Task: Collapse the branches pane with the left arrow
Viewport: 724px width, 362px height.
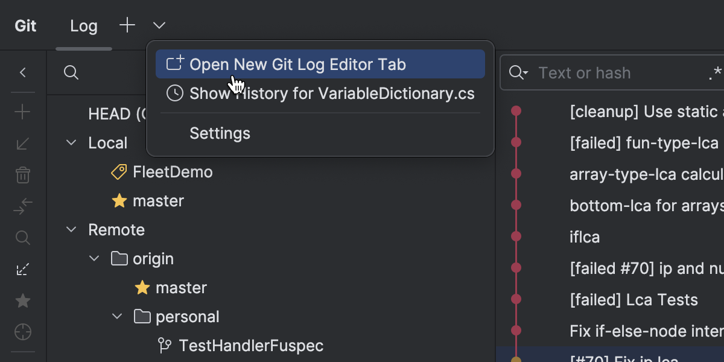Action: coord(23,73)
